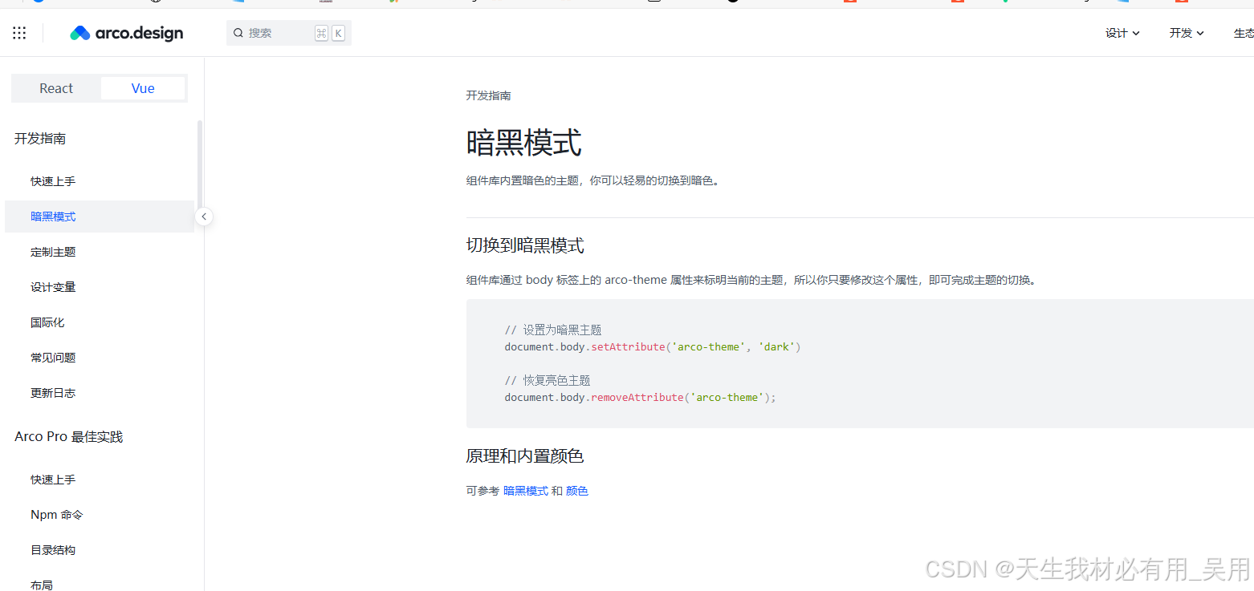Switch framework to Vue
Image resolution: width=1254 pixels, height=591 pixels.
click(142, 87)
